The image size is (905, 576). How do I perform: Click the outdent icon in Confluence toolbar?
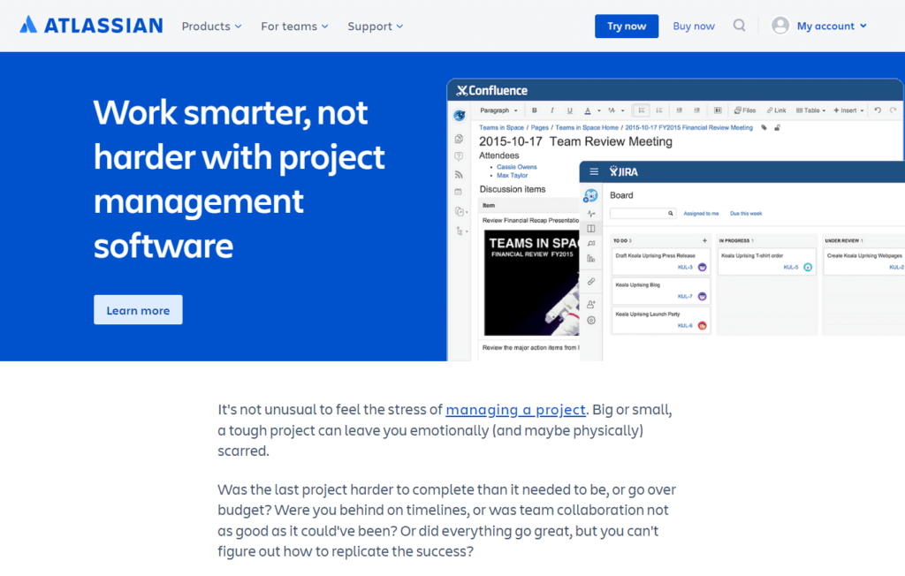(680, 110)
